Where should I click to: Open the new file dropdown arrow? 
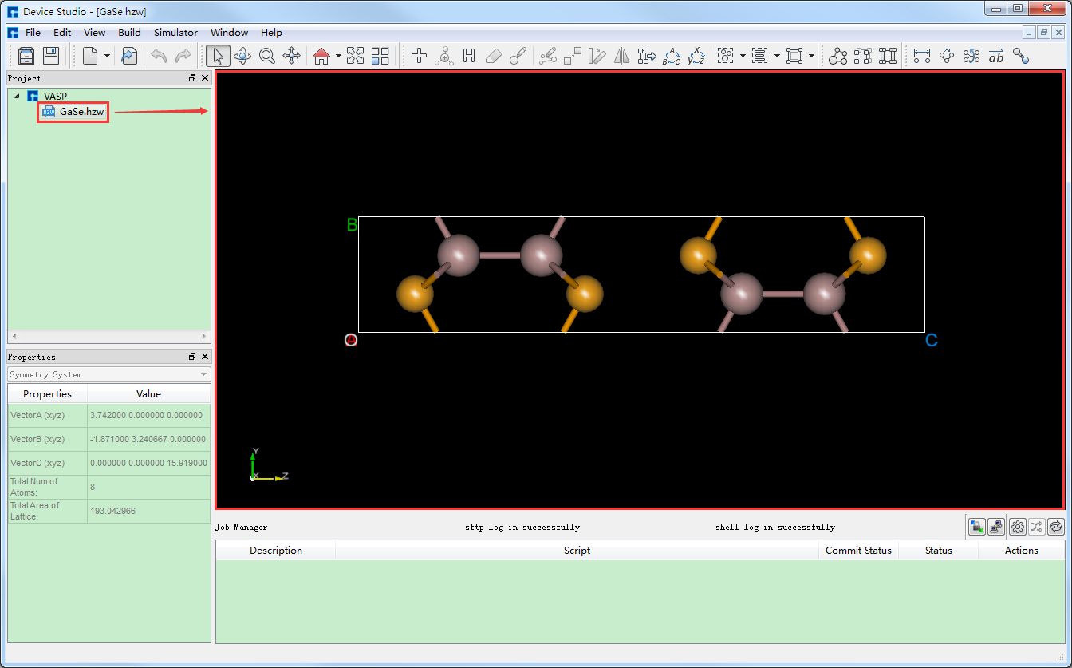click(107, 56)
